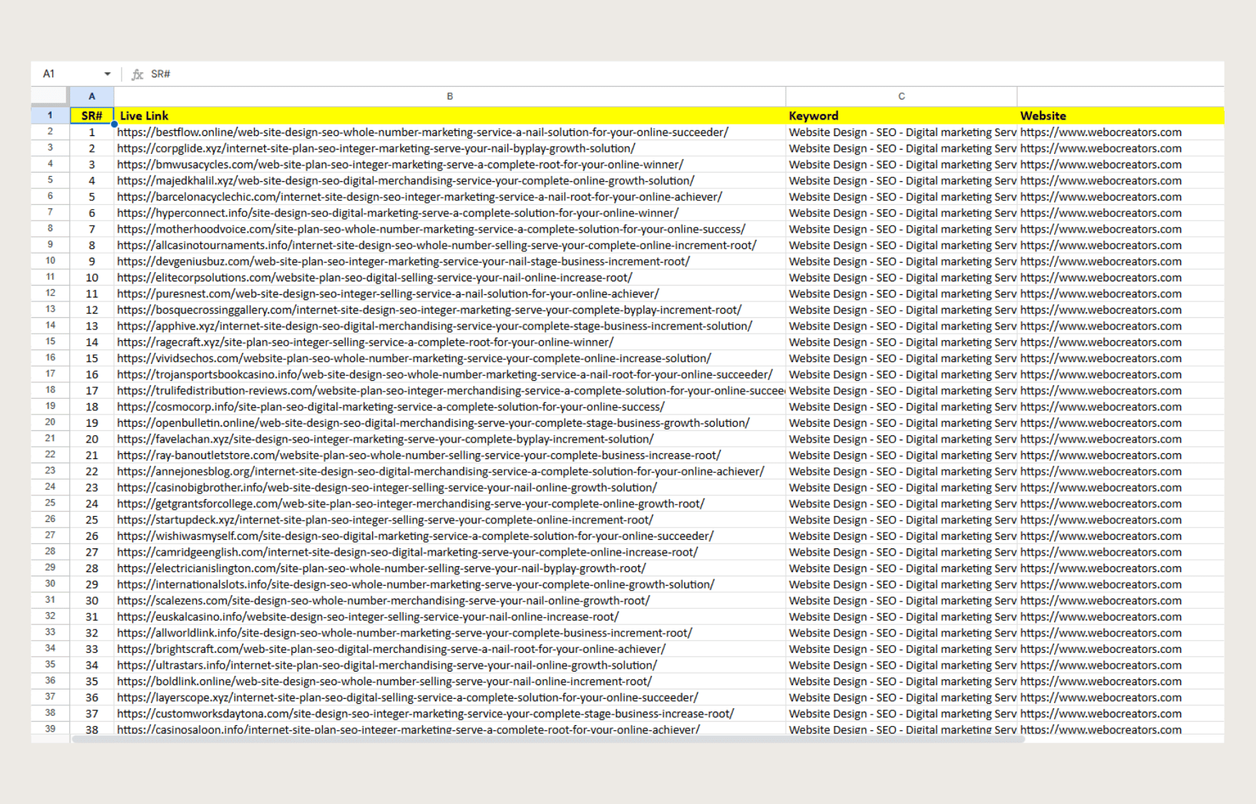Select the row 20 header
Image resolution: width=1256 pixels, height=804 pixels.
click(x=50, y=422)
